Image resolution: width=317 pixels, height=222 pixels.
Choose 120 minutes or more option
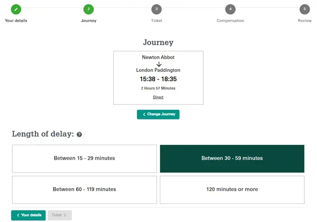(232, 190)
